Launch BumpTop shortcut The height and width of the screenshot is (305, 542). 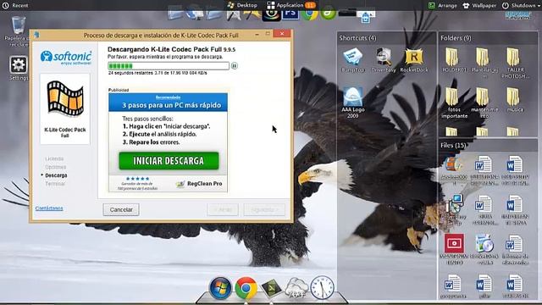click(353, 60)
